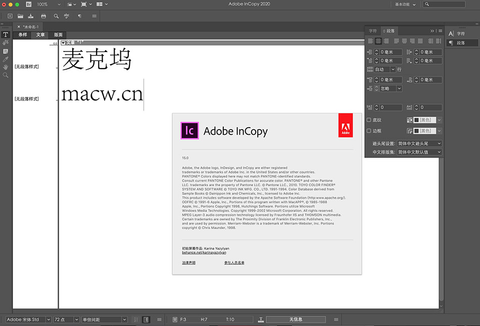The height and width of the screenshot is (326, 480).
Task: Open the 法律声明 link in the splash screen
Action: (189, 263)
